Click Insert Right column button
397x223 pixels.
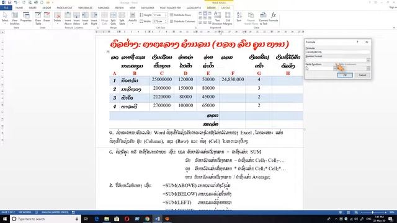click(x=94, y=18)
